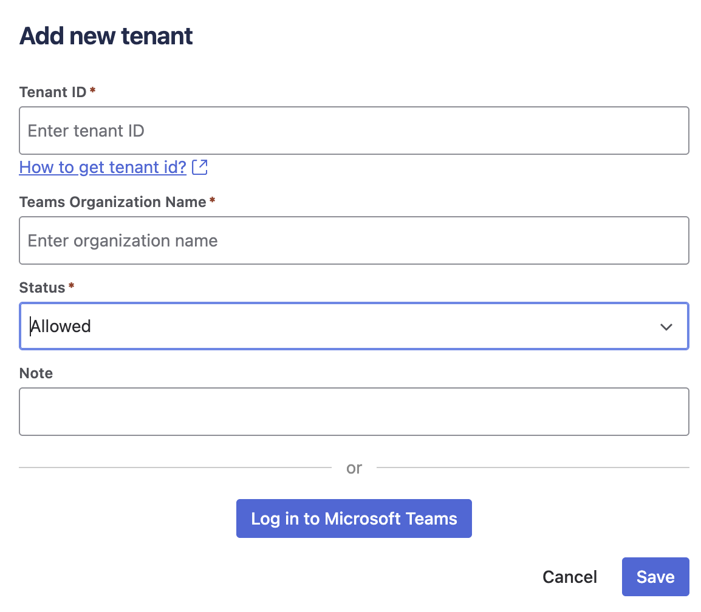Select the Allowed value text in Status

click(x=61, y=327)
